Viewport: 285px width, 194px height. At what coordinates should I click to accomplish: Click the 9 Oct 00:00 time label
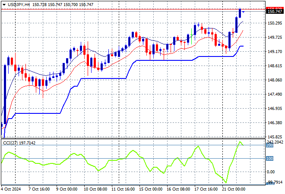(67, 189)
